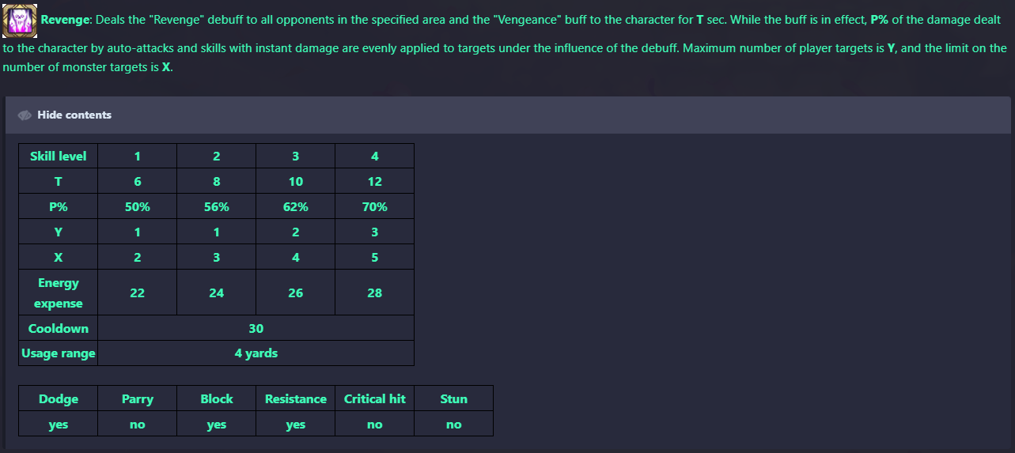Click the Stun column header
Viewport: 1015px width, 453px height.
pos(454,398)
